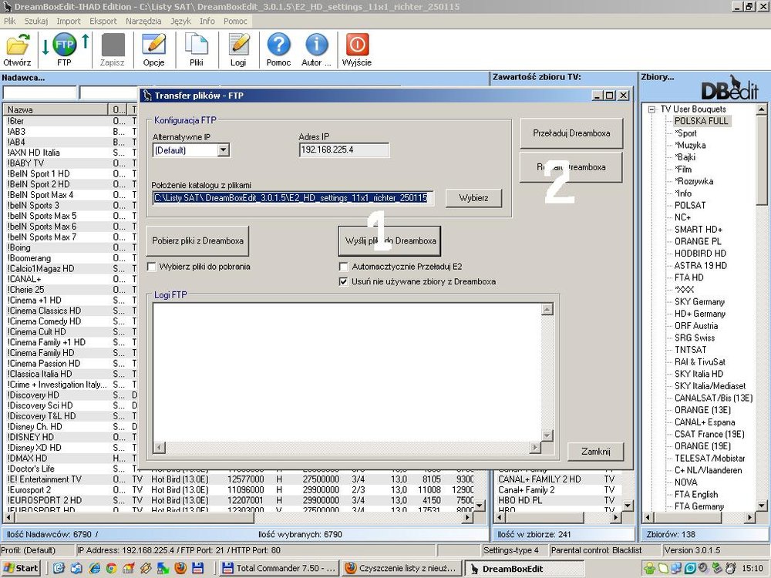Toggle Automatycznie Przeładuj E2 checkbox
The height and width of the screenshot is (578, 771).
click(x=344, y=267)
